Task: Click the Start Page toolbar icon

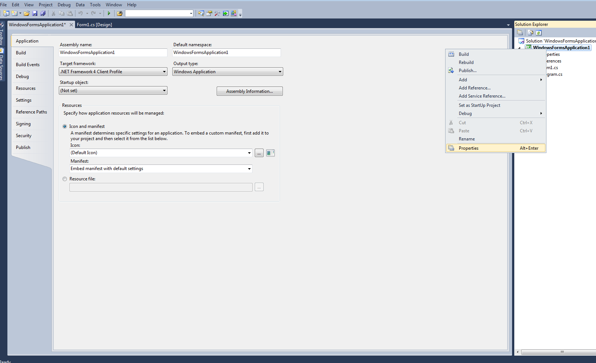Action: click(226, 13)
